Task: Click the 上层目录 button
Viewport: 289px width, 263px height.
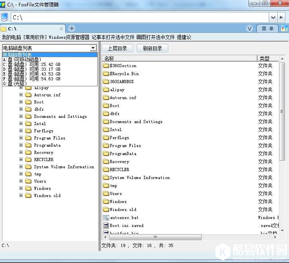Action: coord(117,48)
